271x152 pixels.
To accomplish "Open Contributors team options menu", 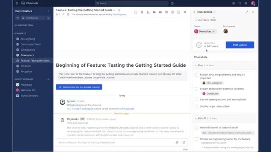I will (48, 11).
